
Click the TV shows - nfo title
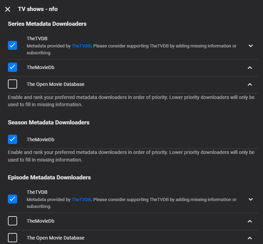pyautogui.click(x=38, y=9)
